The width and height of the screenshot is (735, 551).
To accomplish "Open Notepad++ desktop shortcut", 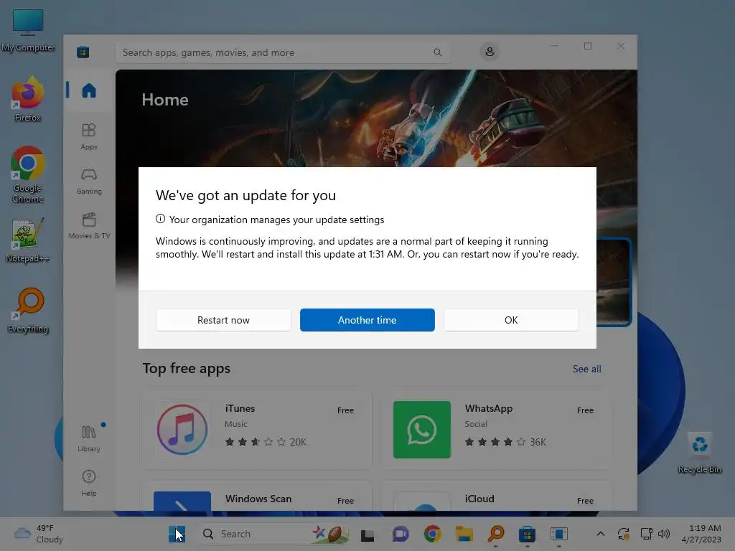I will (28, 240).
